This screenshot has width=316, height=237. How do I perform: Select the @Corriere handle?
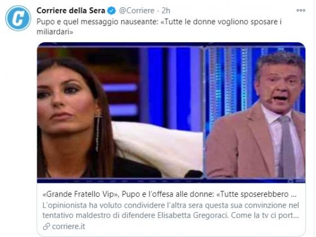click(x=137, y=11)
